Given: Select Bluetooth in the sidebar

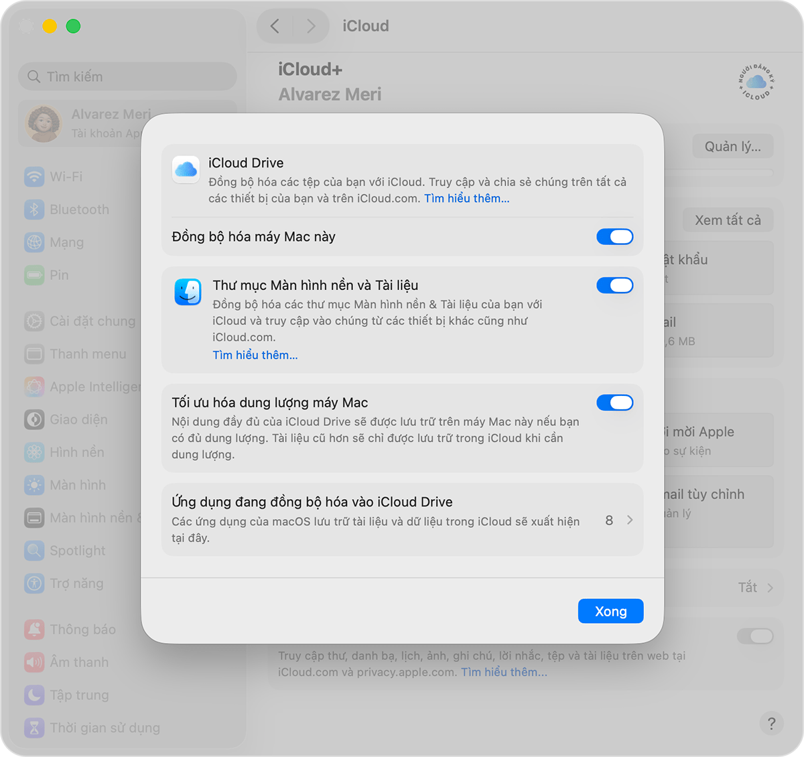Looking at the screenshot, I should pos(78,209).
